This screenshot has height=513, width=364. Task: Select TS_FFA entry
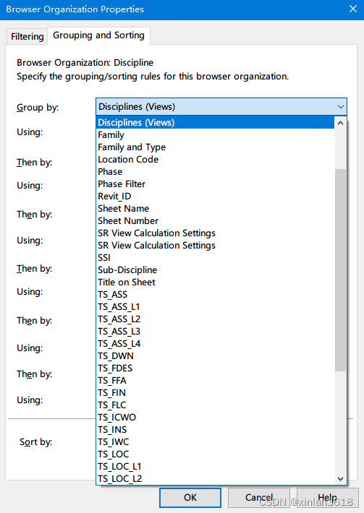(x=215, y=381)
